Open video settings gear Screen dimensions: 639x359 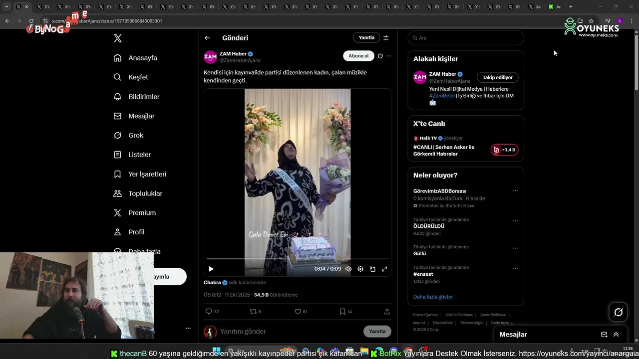360,269
